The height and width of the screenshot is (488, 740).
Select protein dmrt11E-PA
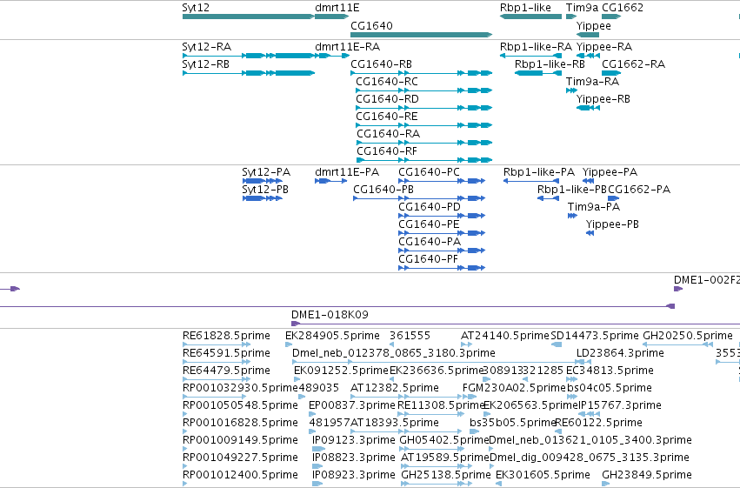pos(330,181)
